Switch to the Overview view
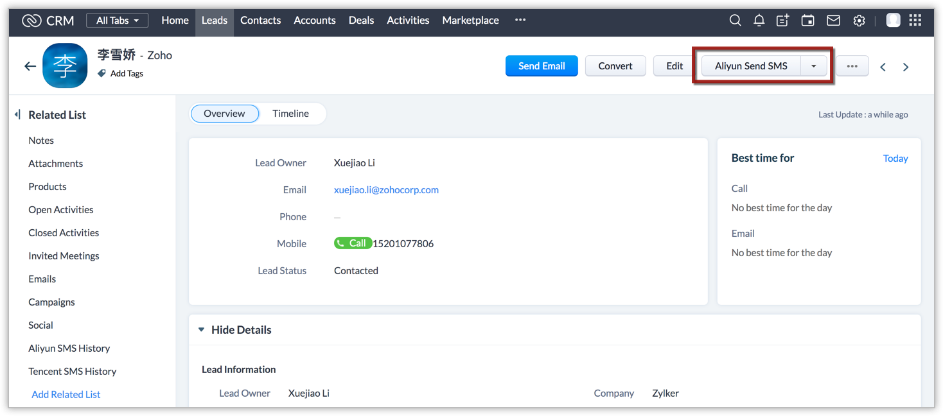Image resolution: width=943 pixels, height=416 pixels. (224, 114)
